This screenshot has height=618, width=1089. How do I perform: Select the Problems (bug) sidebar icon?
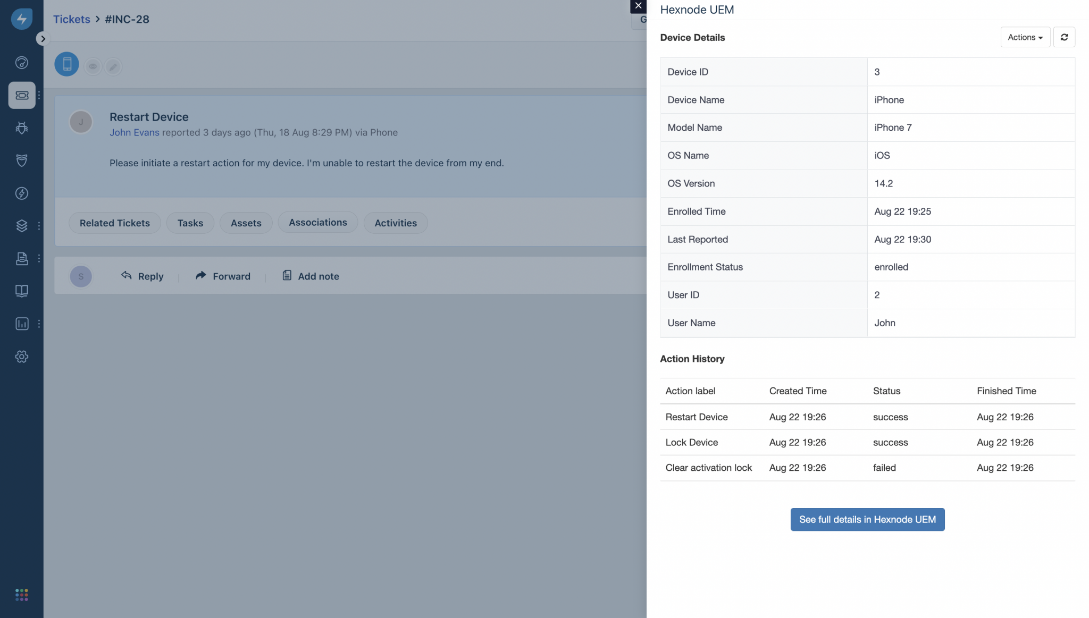(x=22, y=128)
